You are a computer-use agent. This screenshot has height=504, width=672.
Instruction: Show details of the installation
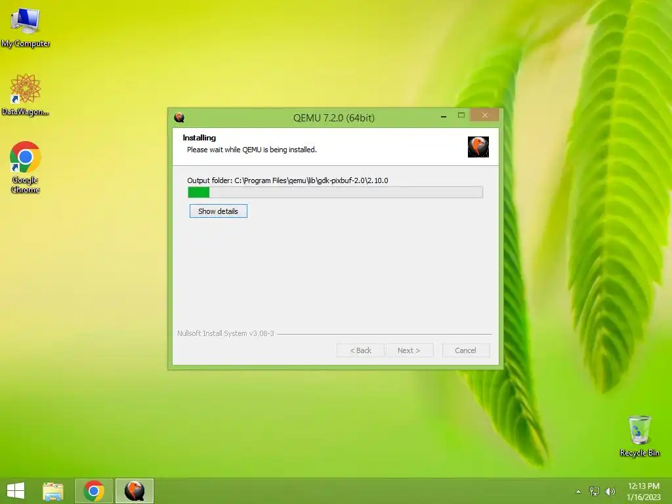tap(218, 211)
